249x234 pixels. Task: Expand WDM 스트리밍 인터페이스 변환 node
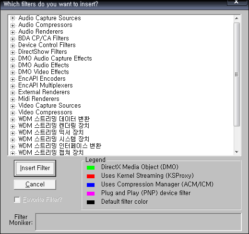[x=12, y=147]
